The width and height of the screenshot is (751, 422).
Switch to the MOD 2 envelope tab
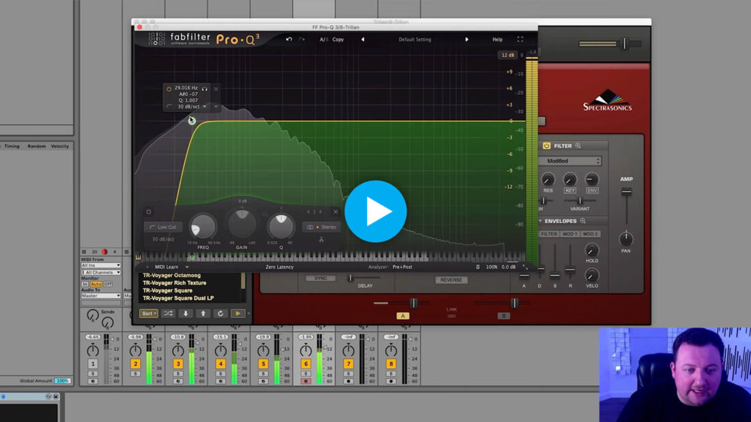tap(590, 234)
